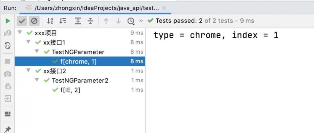The width and height of the screenshot is (314, 133).
Task: Sort test results alphabetically
Action: (x=50, y=21)
